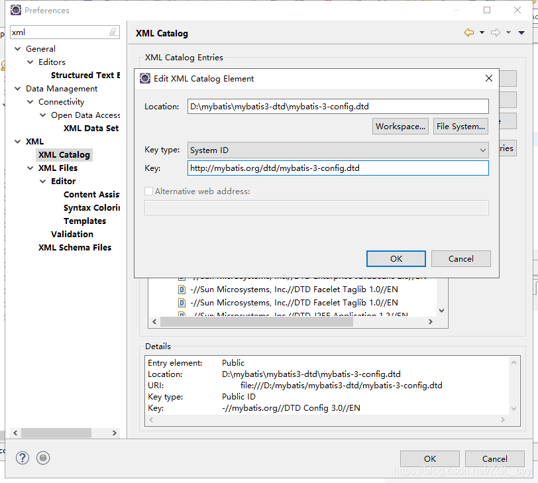Click 'Public ID' key type value in Details
The image size is (538, 483).
239,397
